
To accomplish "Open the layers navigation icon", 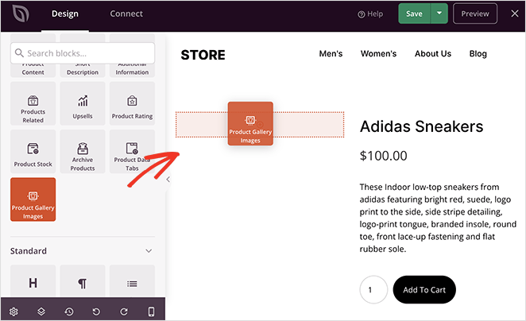I will pos(41,311).
